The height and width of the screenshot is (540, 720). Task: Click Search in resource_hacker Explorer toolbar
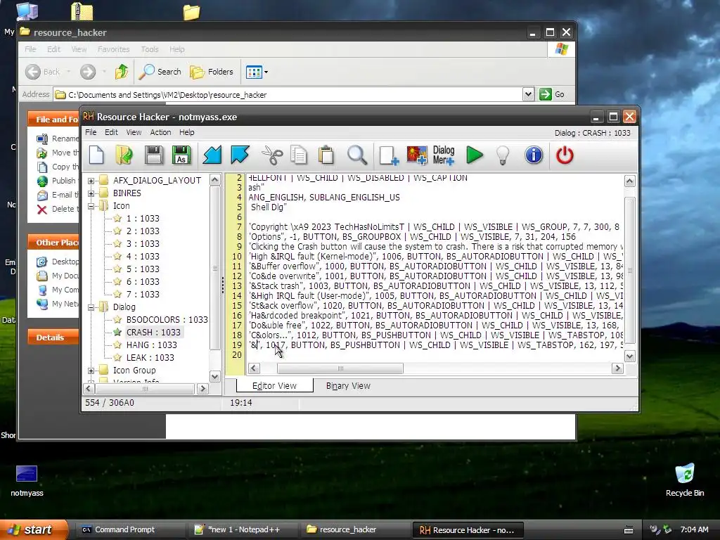[x=160, y=72]
